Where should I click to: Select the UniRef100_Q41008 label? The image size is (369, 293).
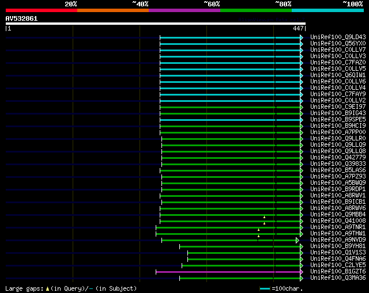[x=338, y=221]
